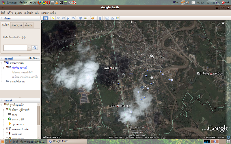Viewport: 231px width, 144px height.
Task: Enable มุมมองถนน street view checkbox
Action: coord(7,124)
